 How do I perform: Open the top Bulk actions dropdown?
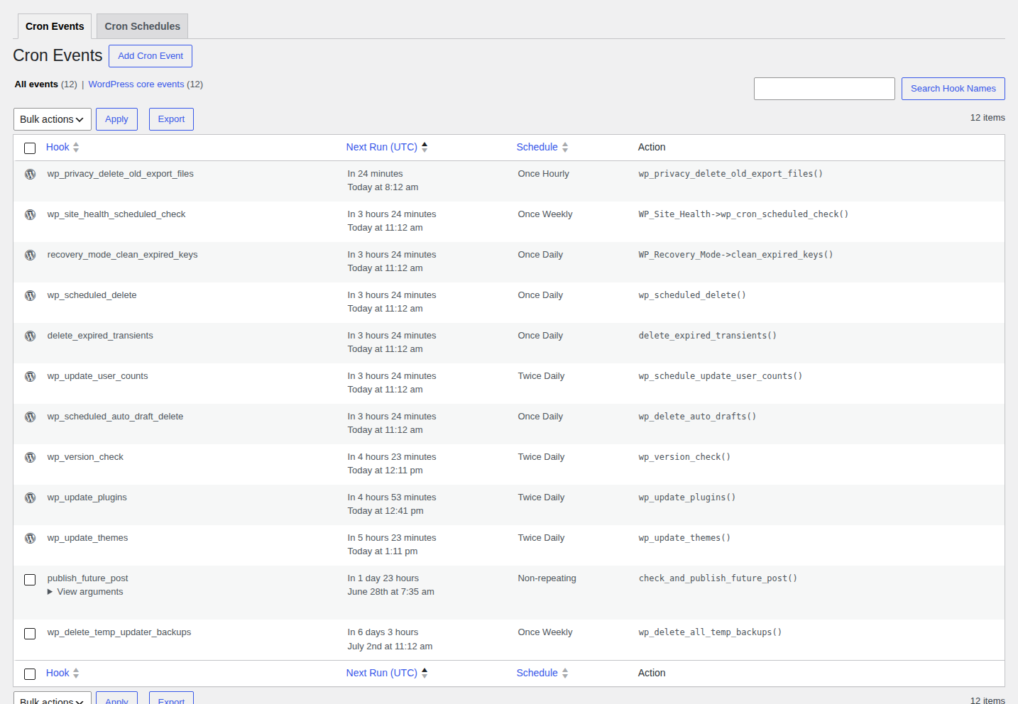53,119
